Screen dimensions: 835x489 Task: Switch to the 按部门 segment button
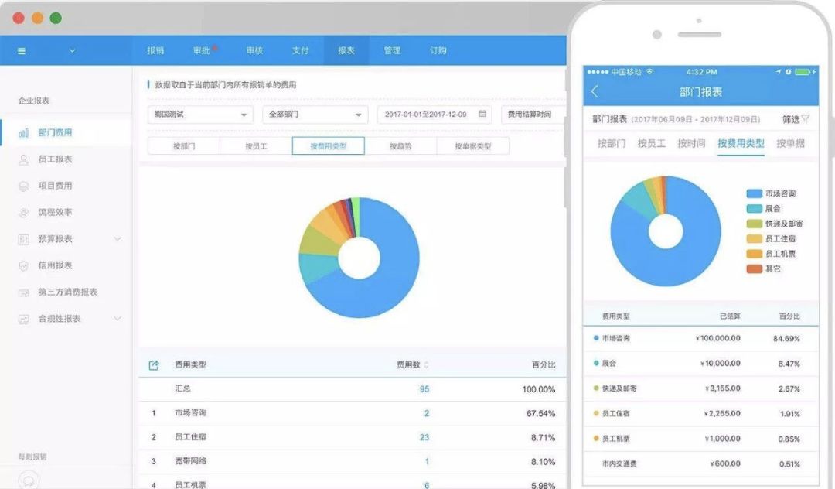[184, 146]
